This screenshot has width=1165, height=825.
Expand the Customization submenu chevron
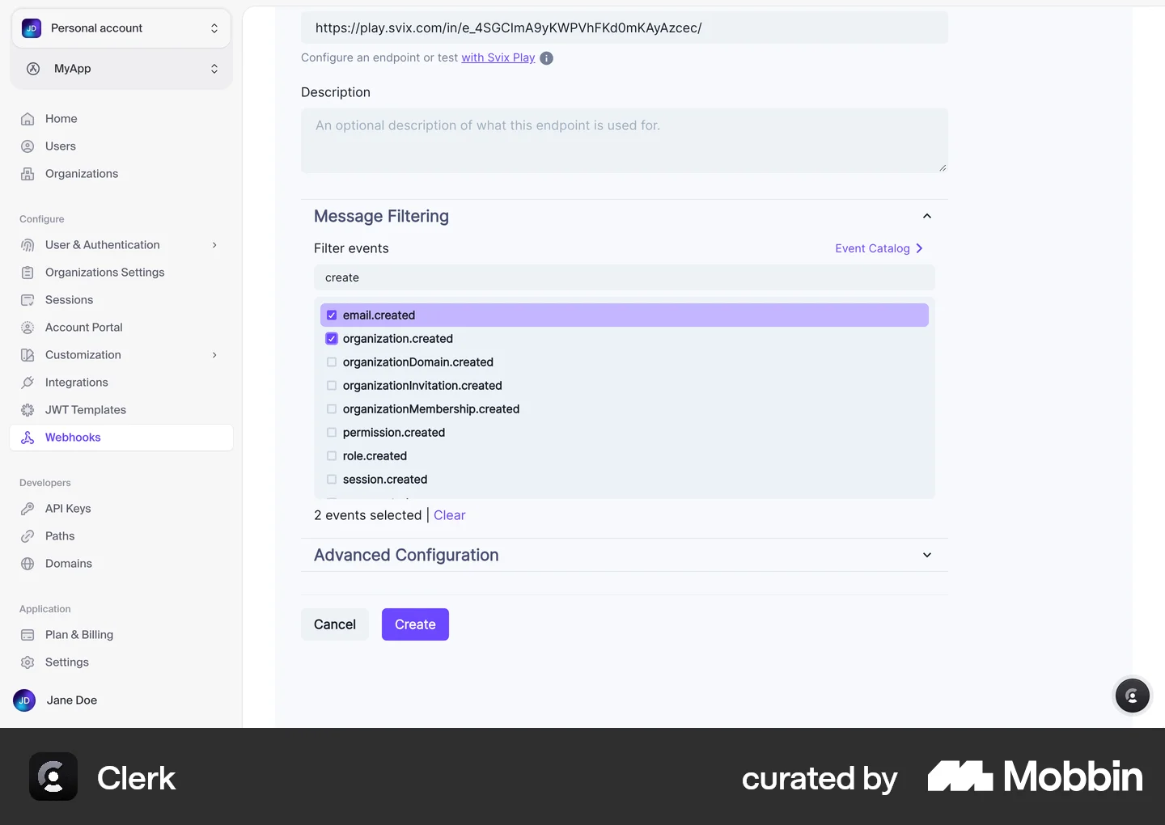click(x=214, y=355)
